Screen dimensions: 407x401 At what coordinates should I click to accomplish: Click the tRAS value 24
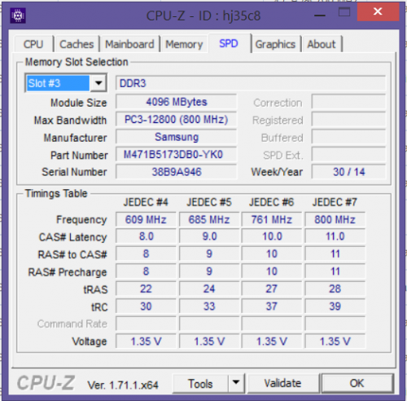(209, 289)
